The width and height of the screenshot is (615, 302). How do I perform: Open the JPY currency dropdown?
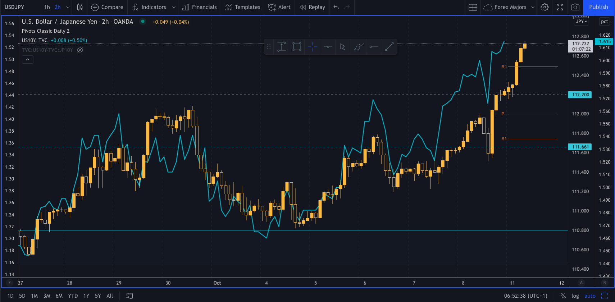(581, 22)
